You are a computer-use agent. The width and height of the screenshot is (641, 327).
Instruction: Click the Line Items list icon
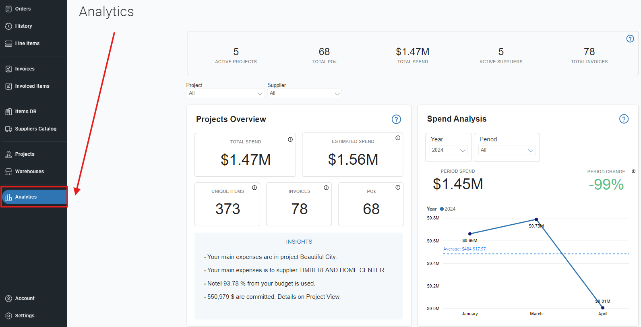click(8, 43)
